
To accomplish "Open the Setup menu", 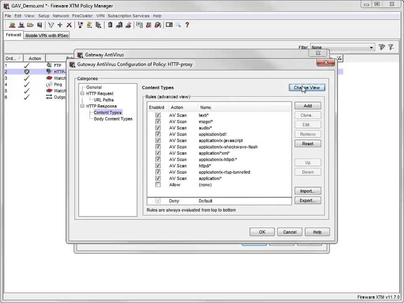I will [43, 16].
